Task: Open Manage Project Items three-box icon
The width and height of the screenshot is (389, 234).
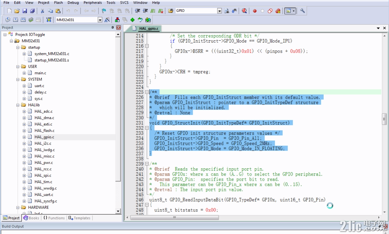Action: pyautogui.click(x=117, y=20)
